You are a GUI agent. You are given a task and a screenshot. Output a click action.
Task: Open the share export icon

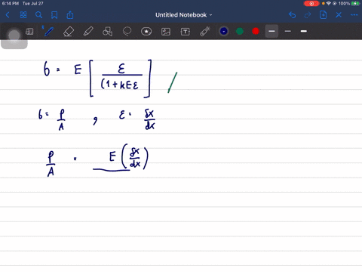70,15
